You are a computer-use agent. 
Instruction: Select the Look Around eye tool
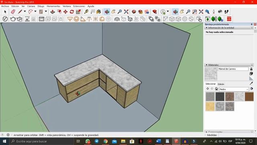[x=220, y=12]
